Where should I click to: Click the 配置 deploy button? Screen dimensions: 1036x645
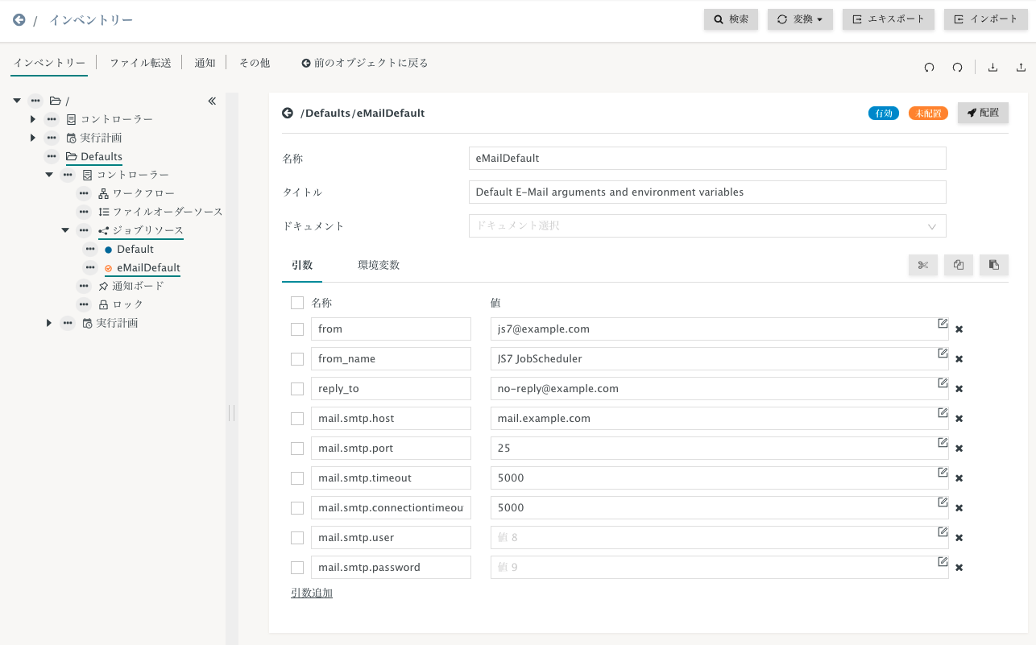(x=983, y=113)
